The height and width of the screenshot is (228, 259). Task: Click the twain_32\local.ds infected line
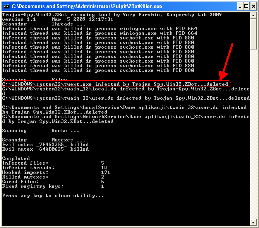pos(126,91)
